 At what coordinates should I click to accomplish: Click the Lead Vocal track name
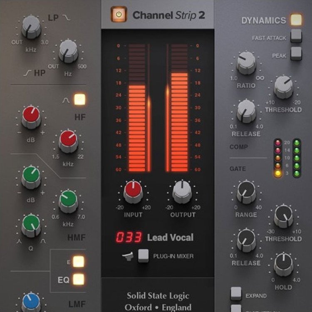tap(170, 238)
